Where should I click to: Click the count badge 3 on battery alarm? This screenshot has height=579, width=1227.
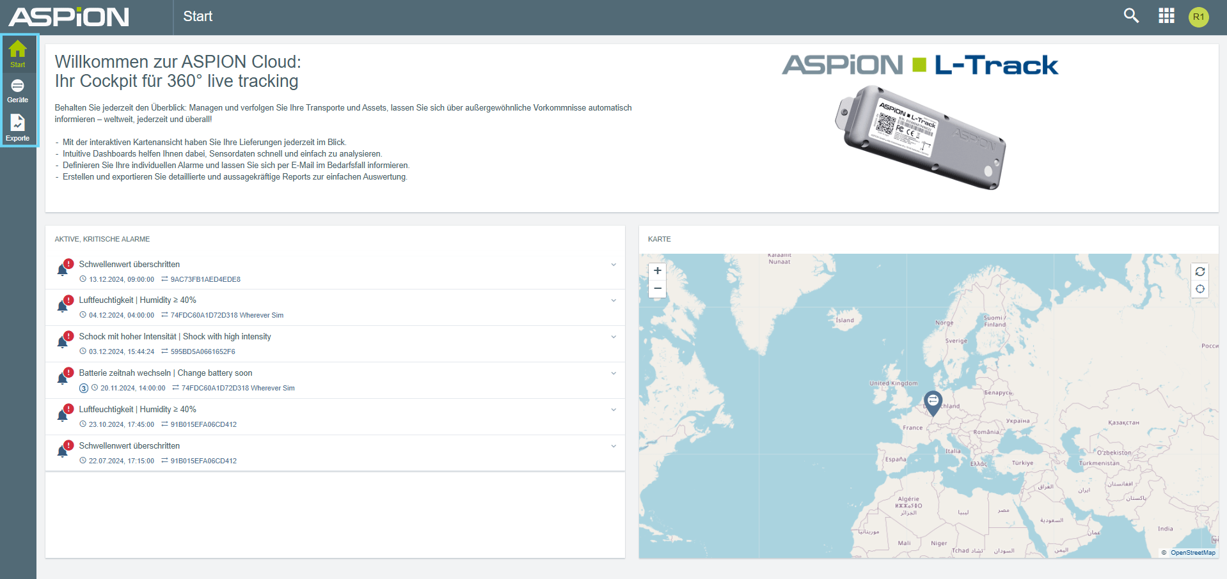84,389
